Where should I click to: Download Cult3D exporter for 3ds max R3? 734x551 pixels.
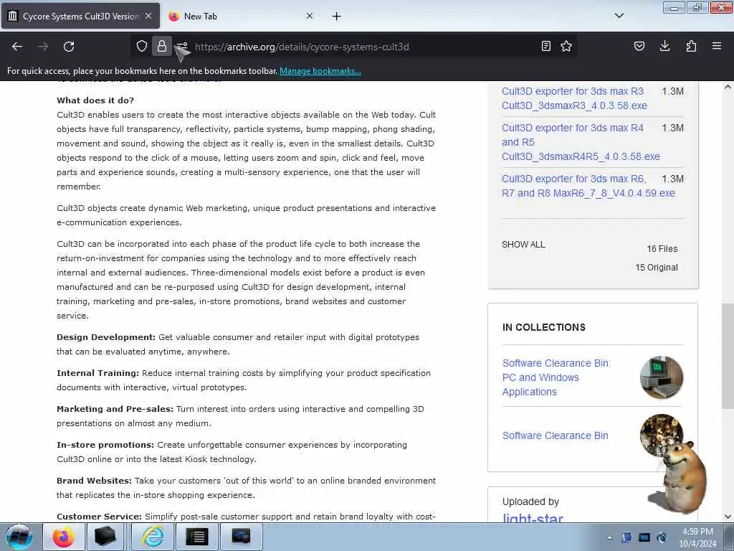click(574, 98)
